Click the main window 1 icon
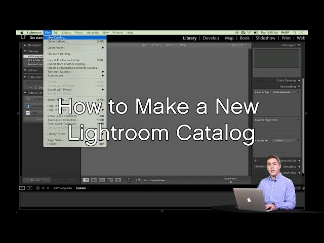The width and height of the screenshot is (324, 243). (x=22, y=188)
